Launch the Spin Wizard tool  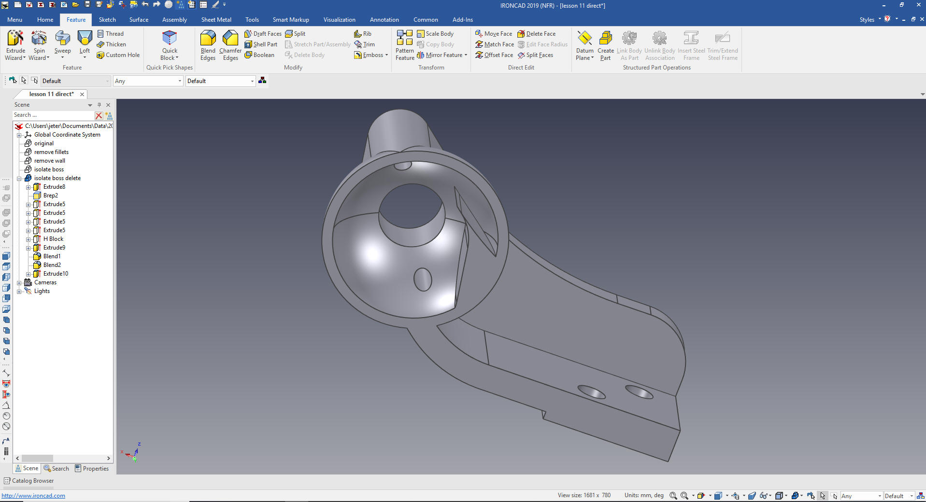(39, 45)
